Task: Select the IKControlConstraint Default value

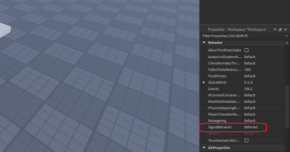Action: 250,95
